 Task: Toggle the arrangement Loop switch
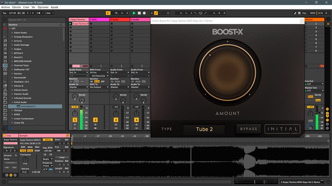(x=200, y=13)
